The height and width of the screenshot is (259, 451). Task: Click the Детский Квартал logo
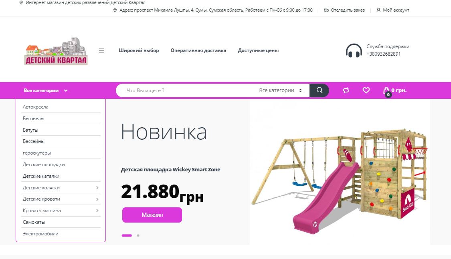(56, 51)
